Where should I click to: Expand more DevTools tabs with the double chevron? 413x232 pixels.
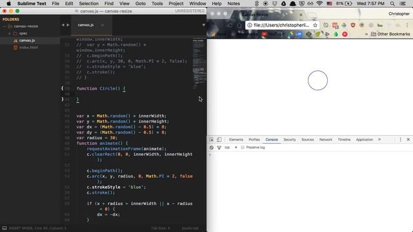click(x=379, y=140)
